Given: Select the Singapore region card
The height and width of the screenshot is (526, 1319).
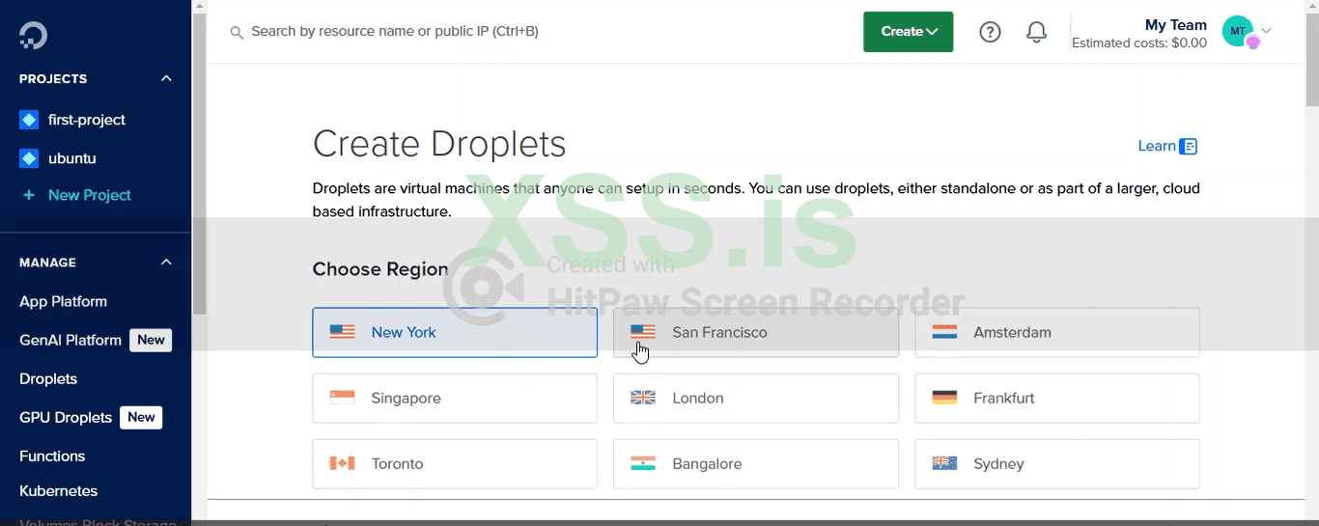Looking at the screenshot, I should click(455, 398).
